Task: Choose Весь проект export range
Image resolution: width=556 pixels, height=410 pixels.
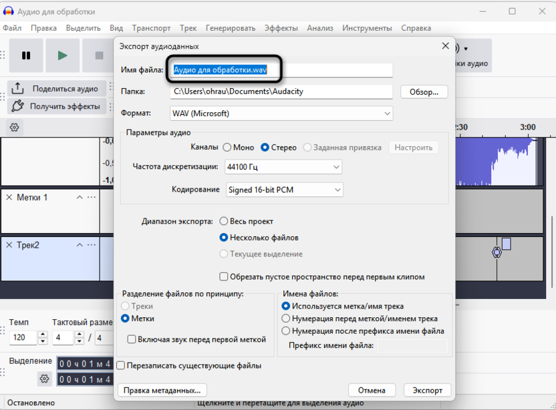Action: [x=223, y=221]
